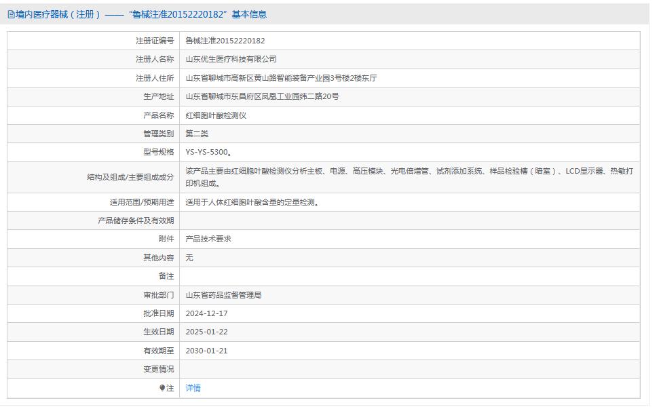
Task: Select intended use text 适用于人体红细胞叶酸含量的定量检测
Action: pyautogui.click(x=252, y=202)
